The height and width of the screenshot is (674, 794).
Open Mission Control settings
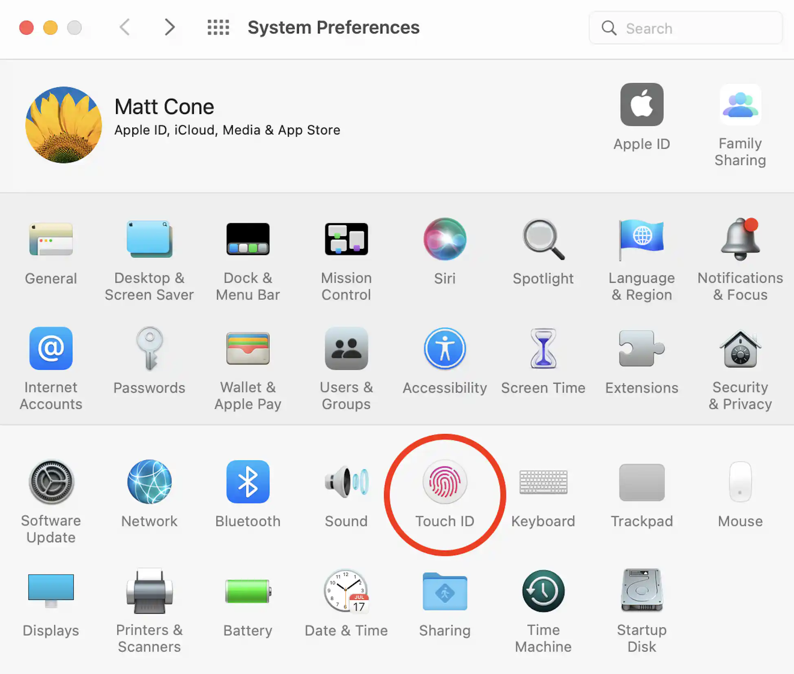(x=346, y=239)
